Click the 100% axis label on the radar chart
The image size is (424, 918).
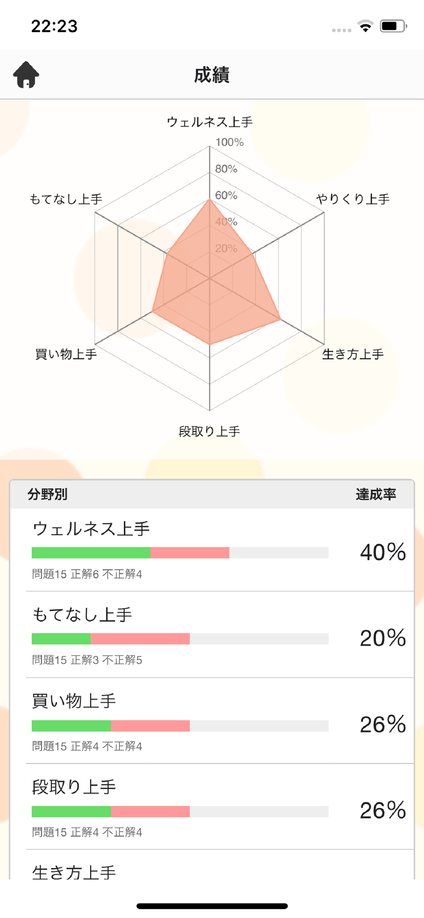229,142
